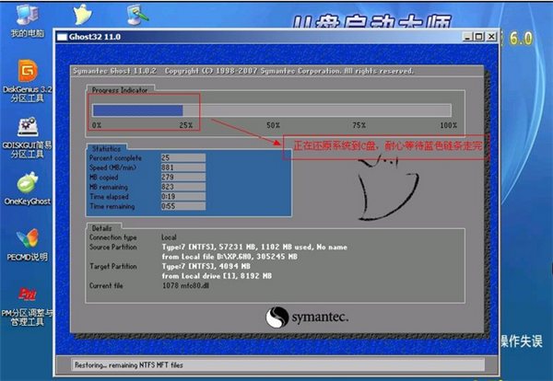
Task: Minimize the Ghost32 11.0 window
Action: (x=467, y=37)
